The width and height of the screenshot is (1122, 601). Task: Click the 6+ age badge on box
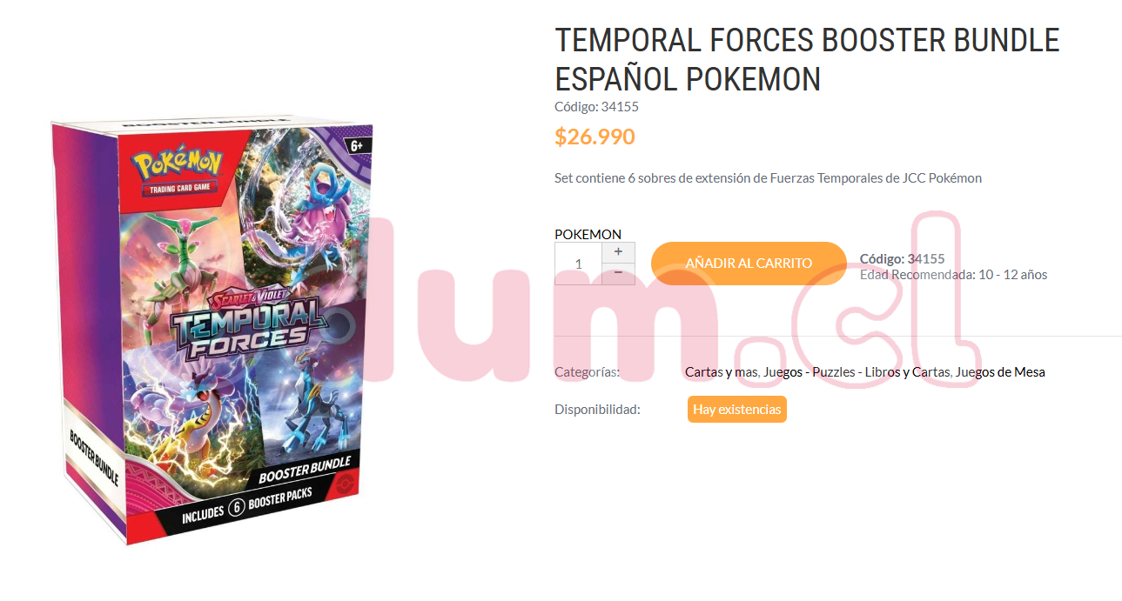pyautogui.click(x=355, y=145)
